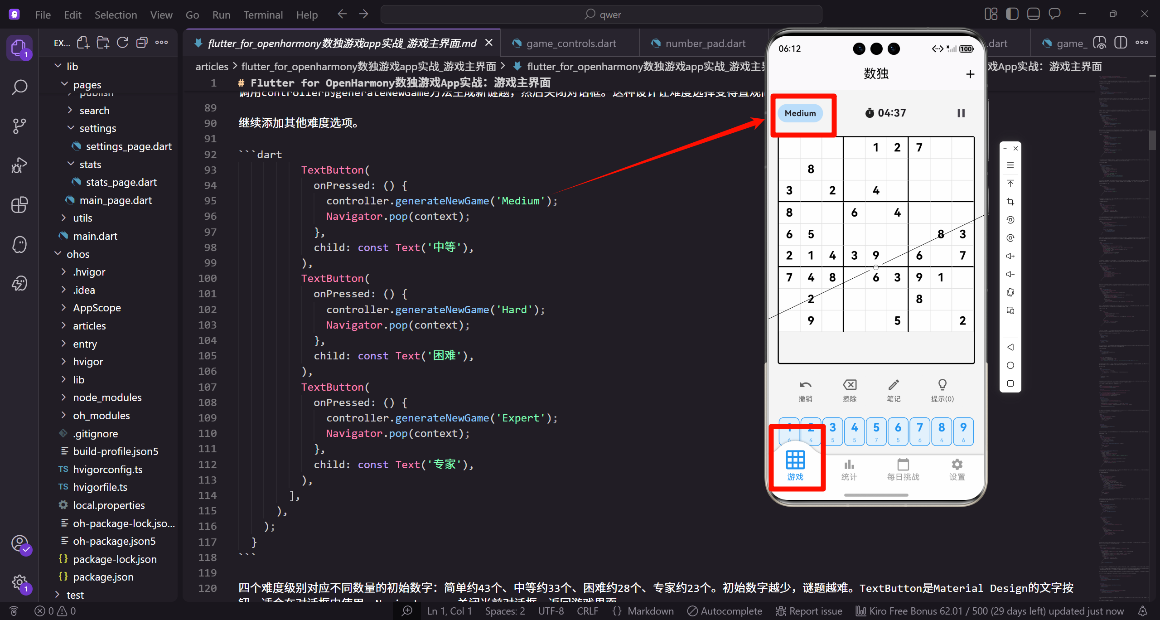The image size is (1160, 620).
Task: Create a new folder in explorer
Action: (103, 43)
